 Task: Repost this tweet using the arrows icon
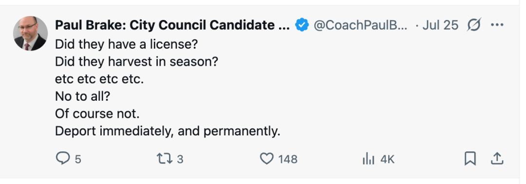point(165,159)
